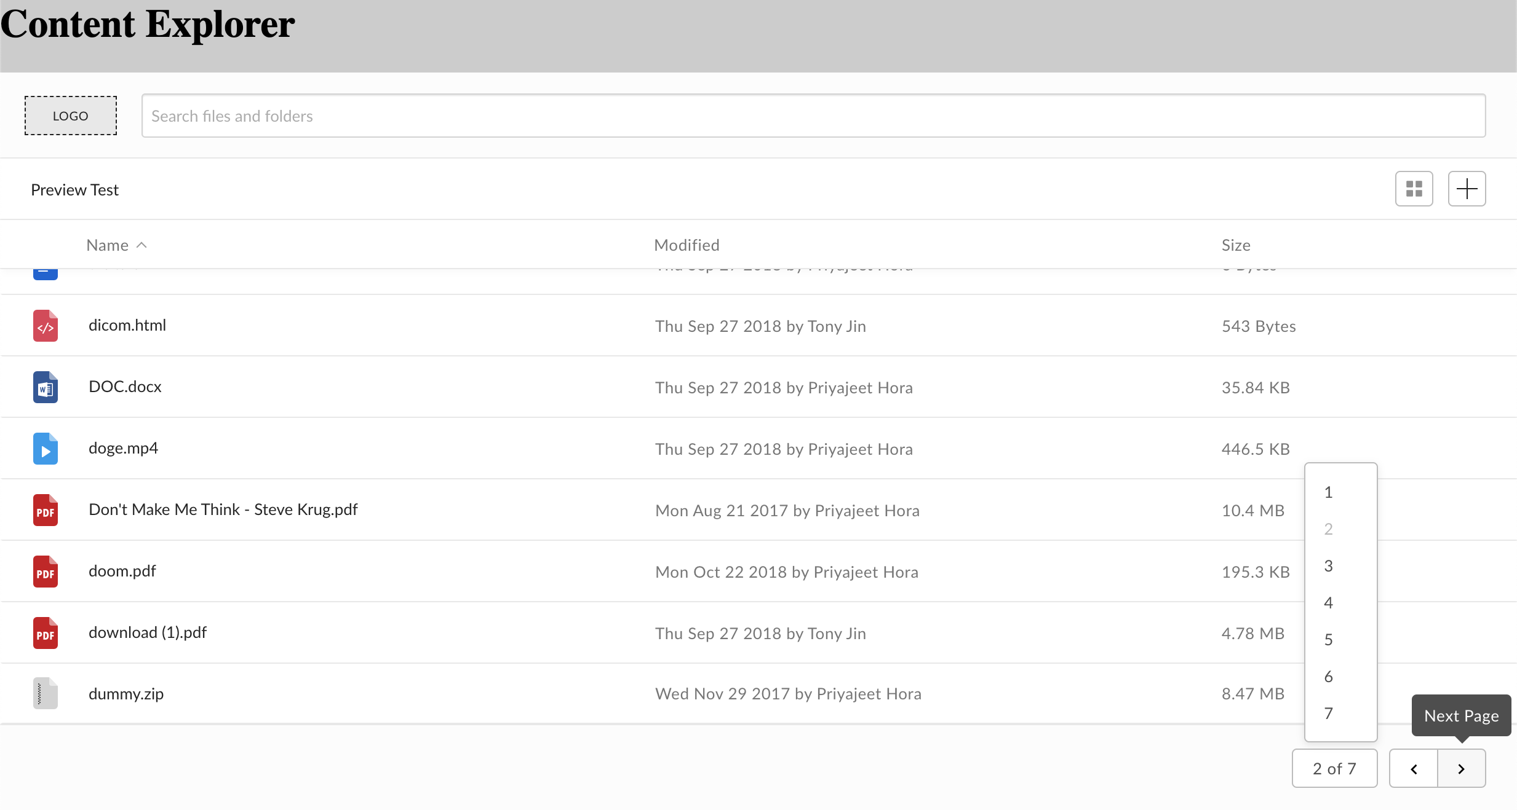Click the dicom.html file icon

46,326
